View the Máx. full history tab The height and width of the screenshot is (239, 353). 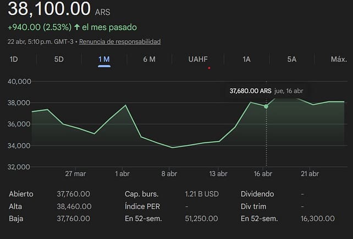(x=338, y=59)
